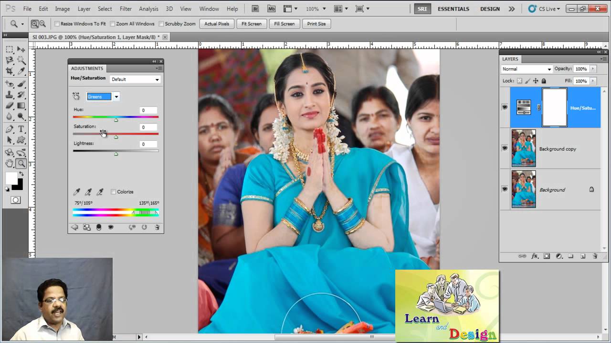Delete the adjustment layer via Adjustments trash
Viewport: 611px width, 343px height.
click(x=157, y=228)
